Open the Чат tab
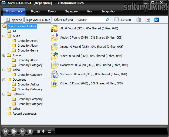 click(89, 11)
